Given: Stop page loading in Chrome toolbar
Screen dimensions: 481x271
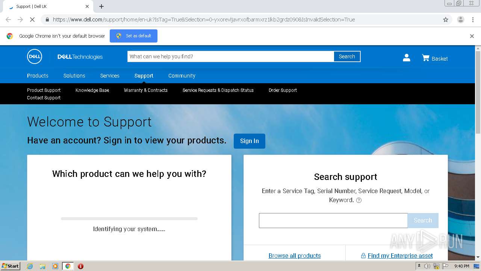Looking at the screenshot, I should click(x=32, y=20).
